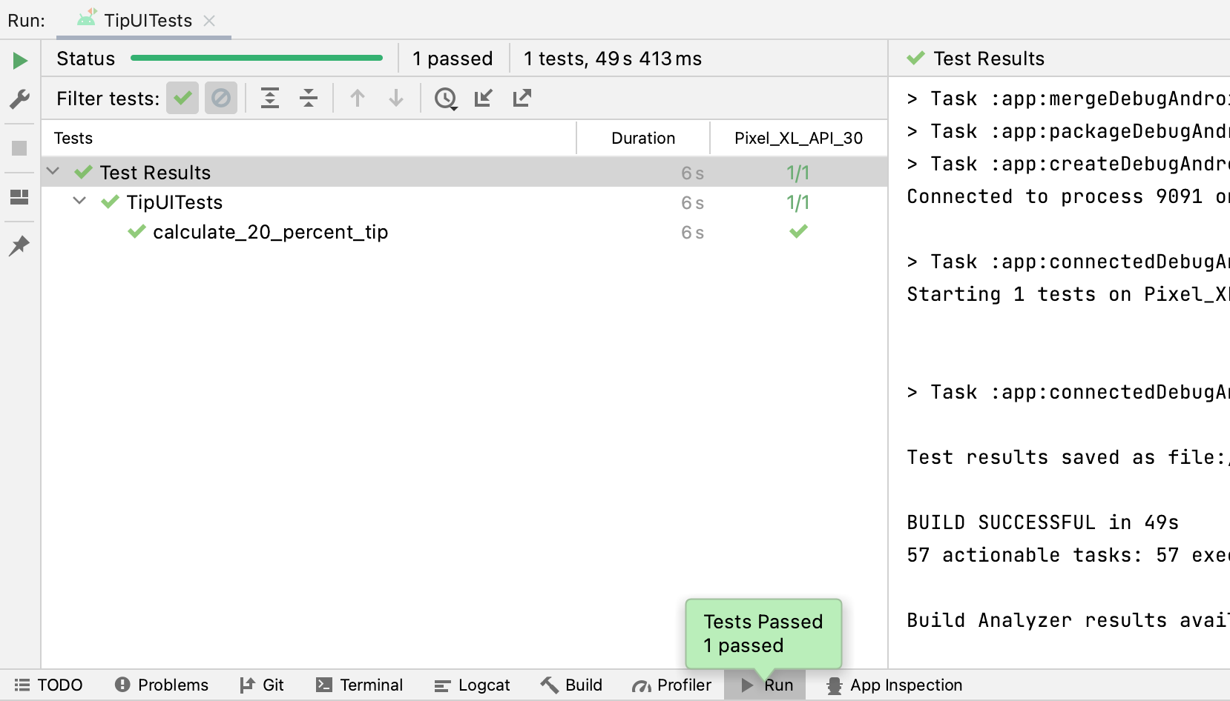
Task: Import test results icon
Action: [x=484, y=98]
